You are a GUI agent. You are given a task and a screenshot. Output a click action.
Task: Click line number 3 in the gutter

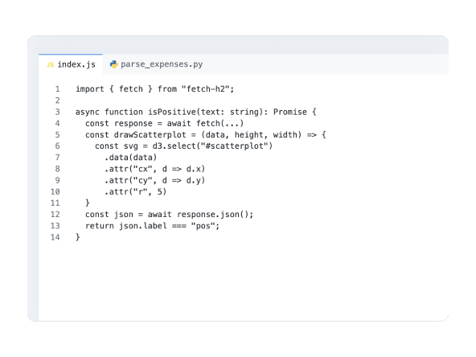pos(57,112)
